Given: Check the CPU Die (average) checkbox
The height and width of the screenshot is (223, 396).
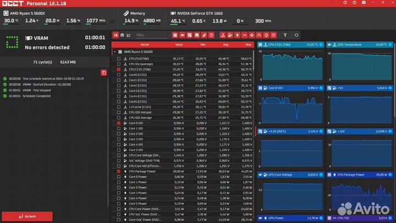Looking at the screenshot, I should click(x=119, y=64).
